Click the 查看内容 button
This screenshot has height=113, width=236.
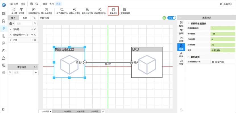pyautogui.click(x=218, y=62)
